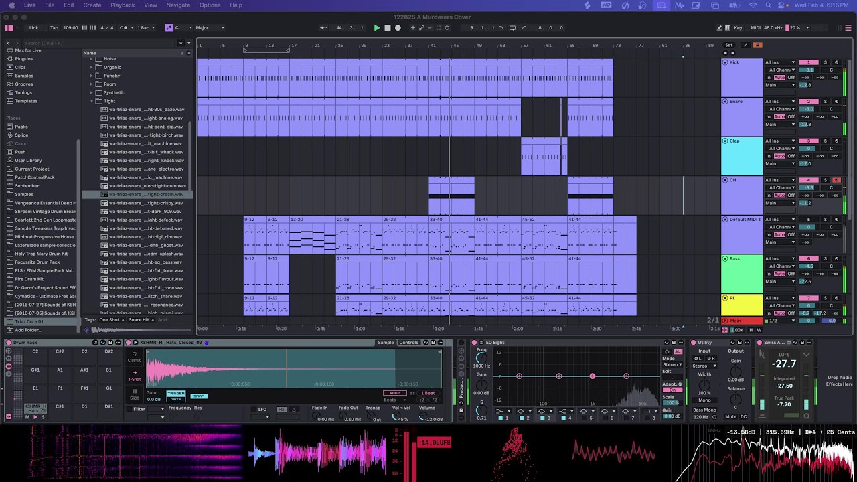Fold the Kick track

pos(725,62)
